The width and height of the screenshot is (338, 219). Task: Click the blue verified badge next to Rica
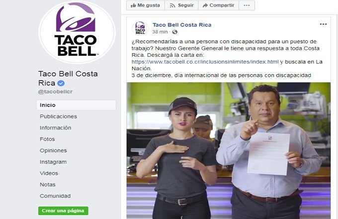[x=61, y=83]
